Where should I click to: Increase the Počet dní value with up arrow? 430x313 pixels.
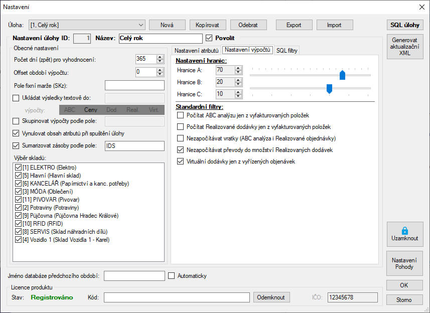pyautogui.click(x=160, y=57)
